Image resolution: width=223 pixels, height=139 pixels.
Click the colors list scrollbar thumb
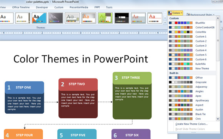pyautogui.click(x=218, y=41)
